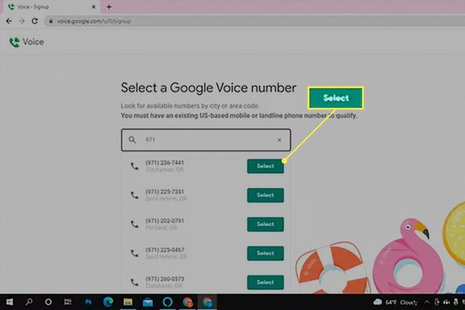
Task: Open the 64°F Cloudy weather widget
Action: (396, 302)
